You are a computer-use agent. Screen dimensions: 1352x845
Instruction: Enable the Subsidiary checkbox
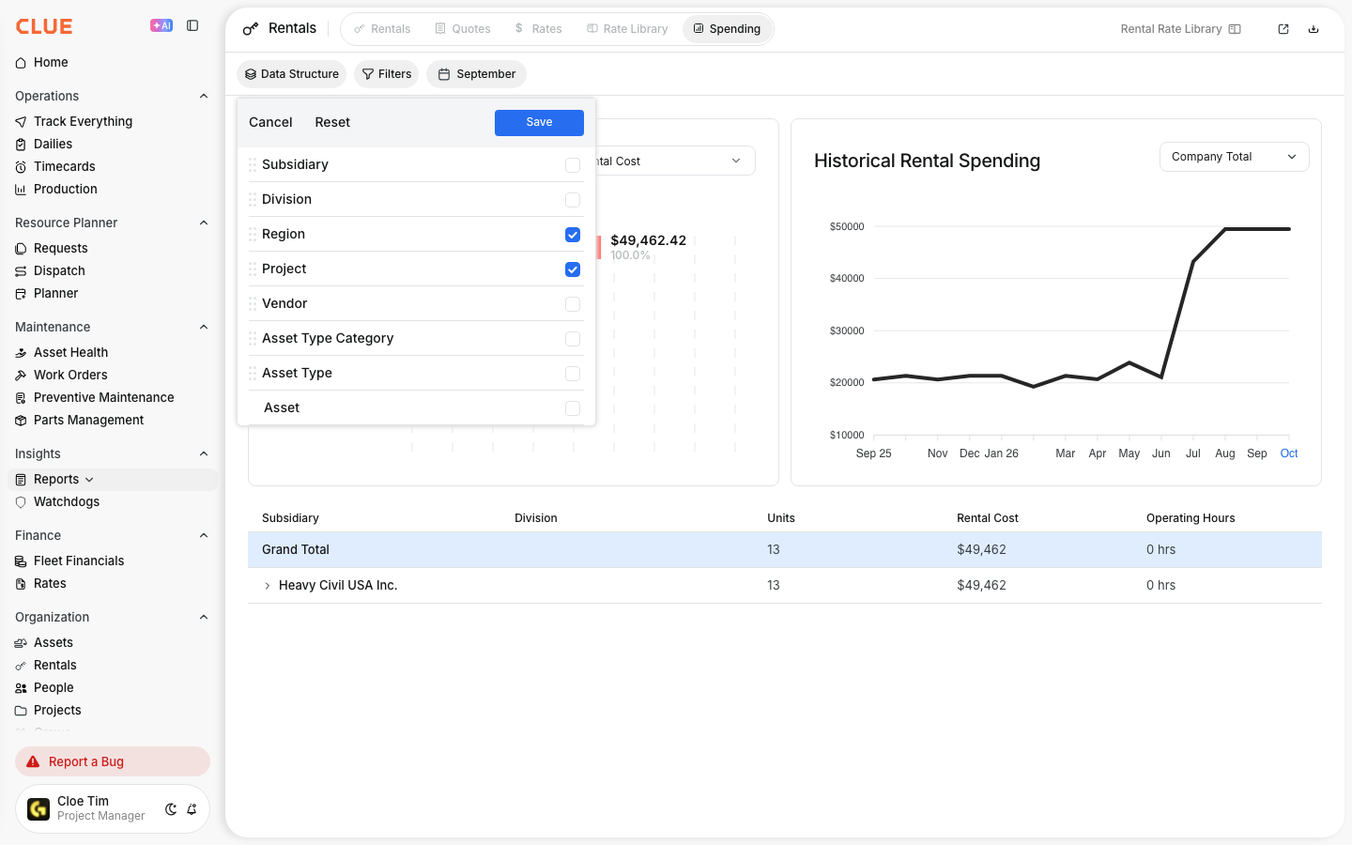coord(573,165)
